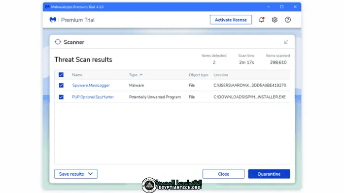Screen dimensions: 344x193
Task: Uncheck the Spyware.MassLogger checkbox
Action: [x=61, y=85]
